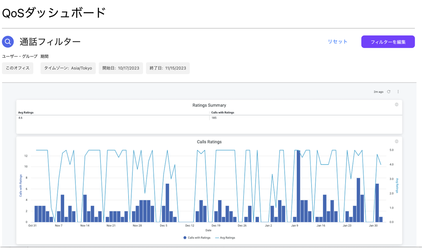Click the Dec 12 x-axis label
Viewport: 422px width, 251px height.
(190, 226)
